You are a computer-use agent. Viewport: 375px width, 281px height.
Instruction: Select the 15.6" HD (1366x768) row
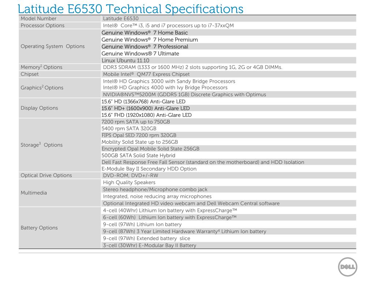click(x=229, y=101)
